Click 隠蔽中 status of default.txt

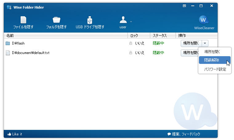point(158,53)
